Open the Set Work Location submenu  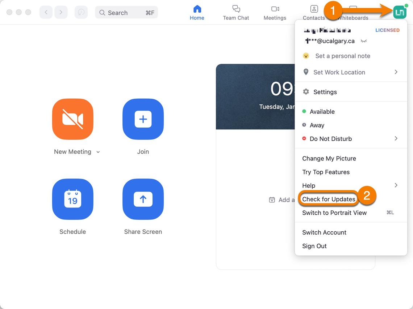(x=351, y=72)
